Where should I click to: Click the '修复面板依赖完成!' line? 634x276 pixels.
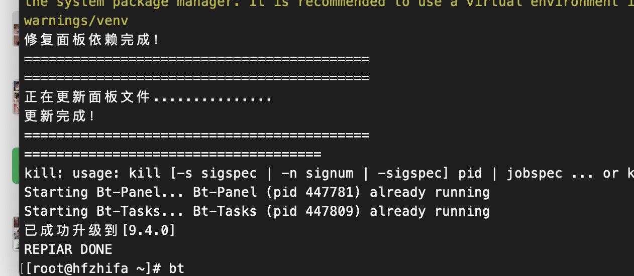pos(91,40)
